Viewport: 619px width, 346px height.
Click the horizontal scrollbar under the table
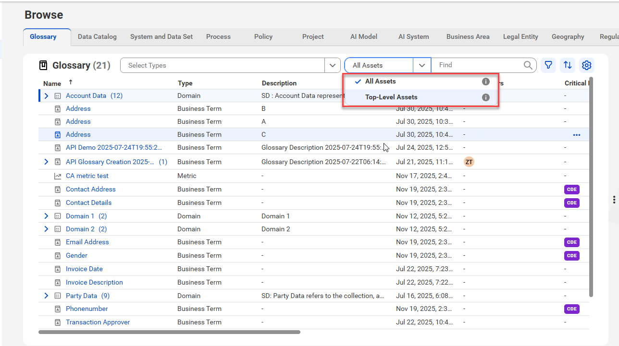click(x=169, y=332)
